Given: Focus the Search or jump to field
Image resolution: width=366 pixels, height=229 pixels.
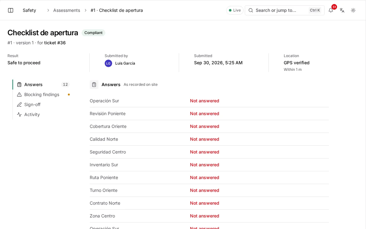Looking at the screenshot, I should pyautogui.click(x=284, y=10).
